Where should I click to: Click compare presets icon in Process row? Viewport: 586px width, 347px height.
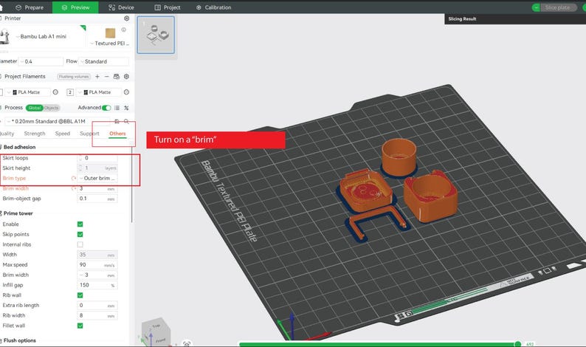tap(126, 108)
